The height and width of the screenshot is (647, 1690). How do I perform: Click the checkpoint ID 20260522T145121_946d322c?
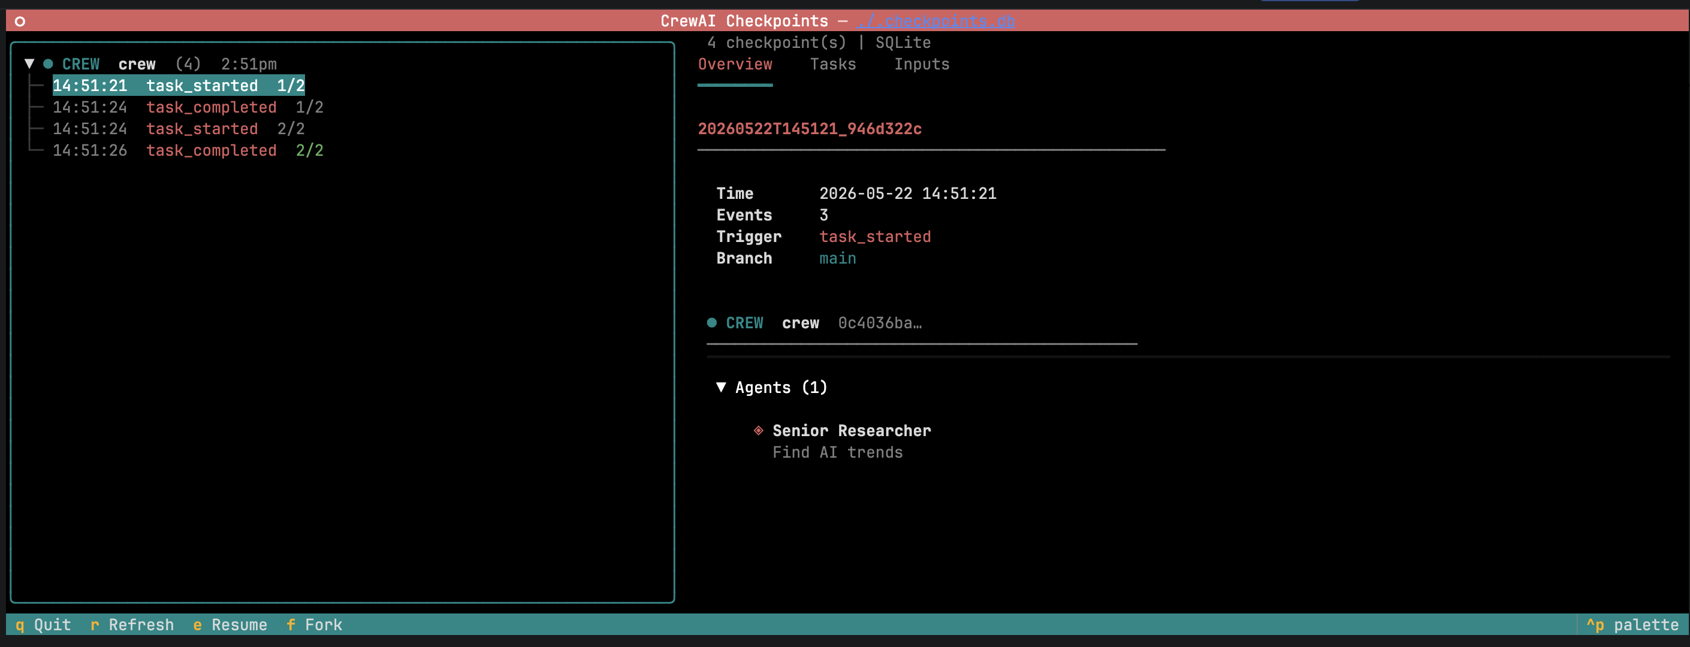[810, 128]
